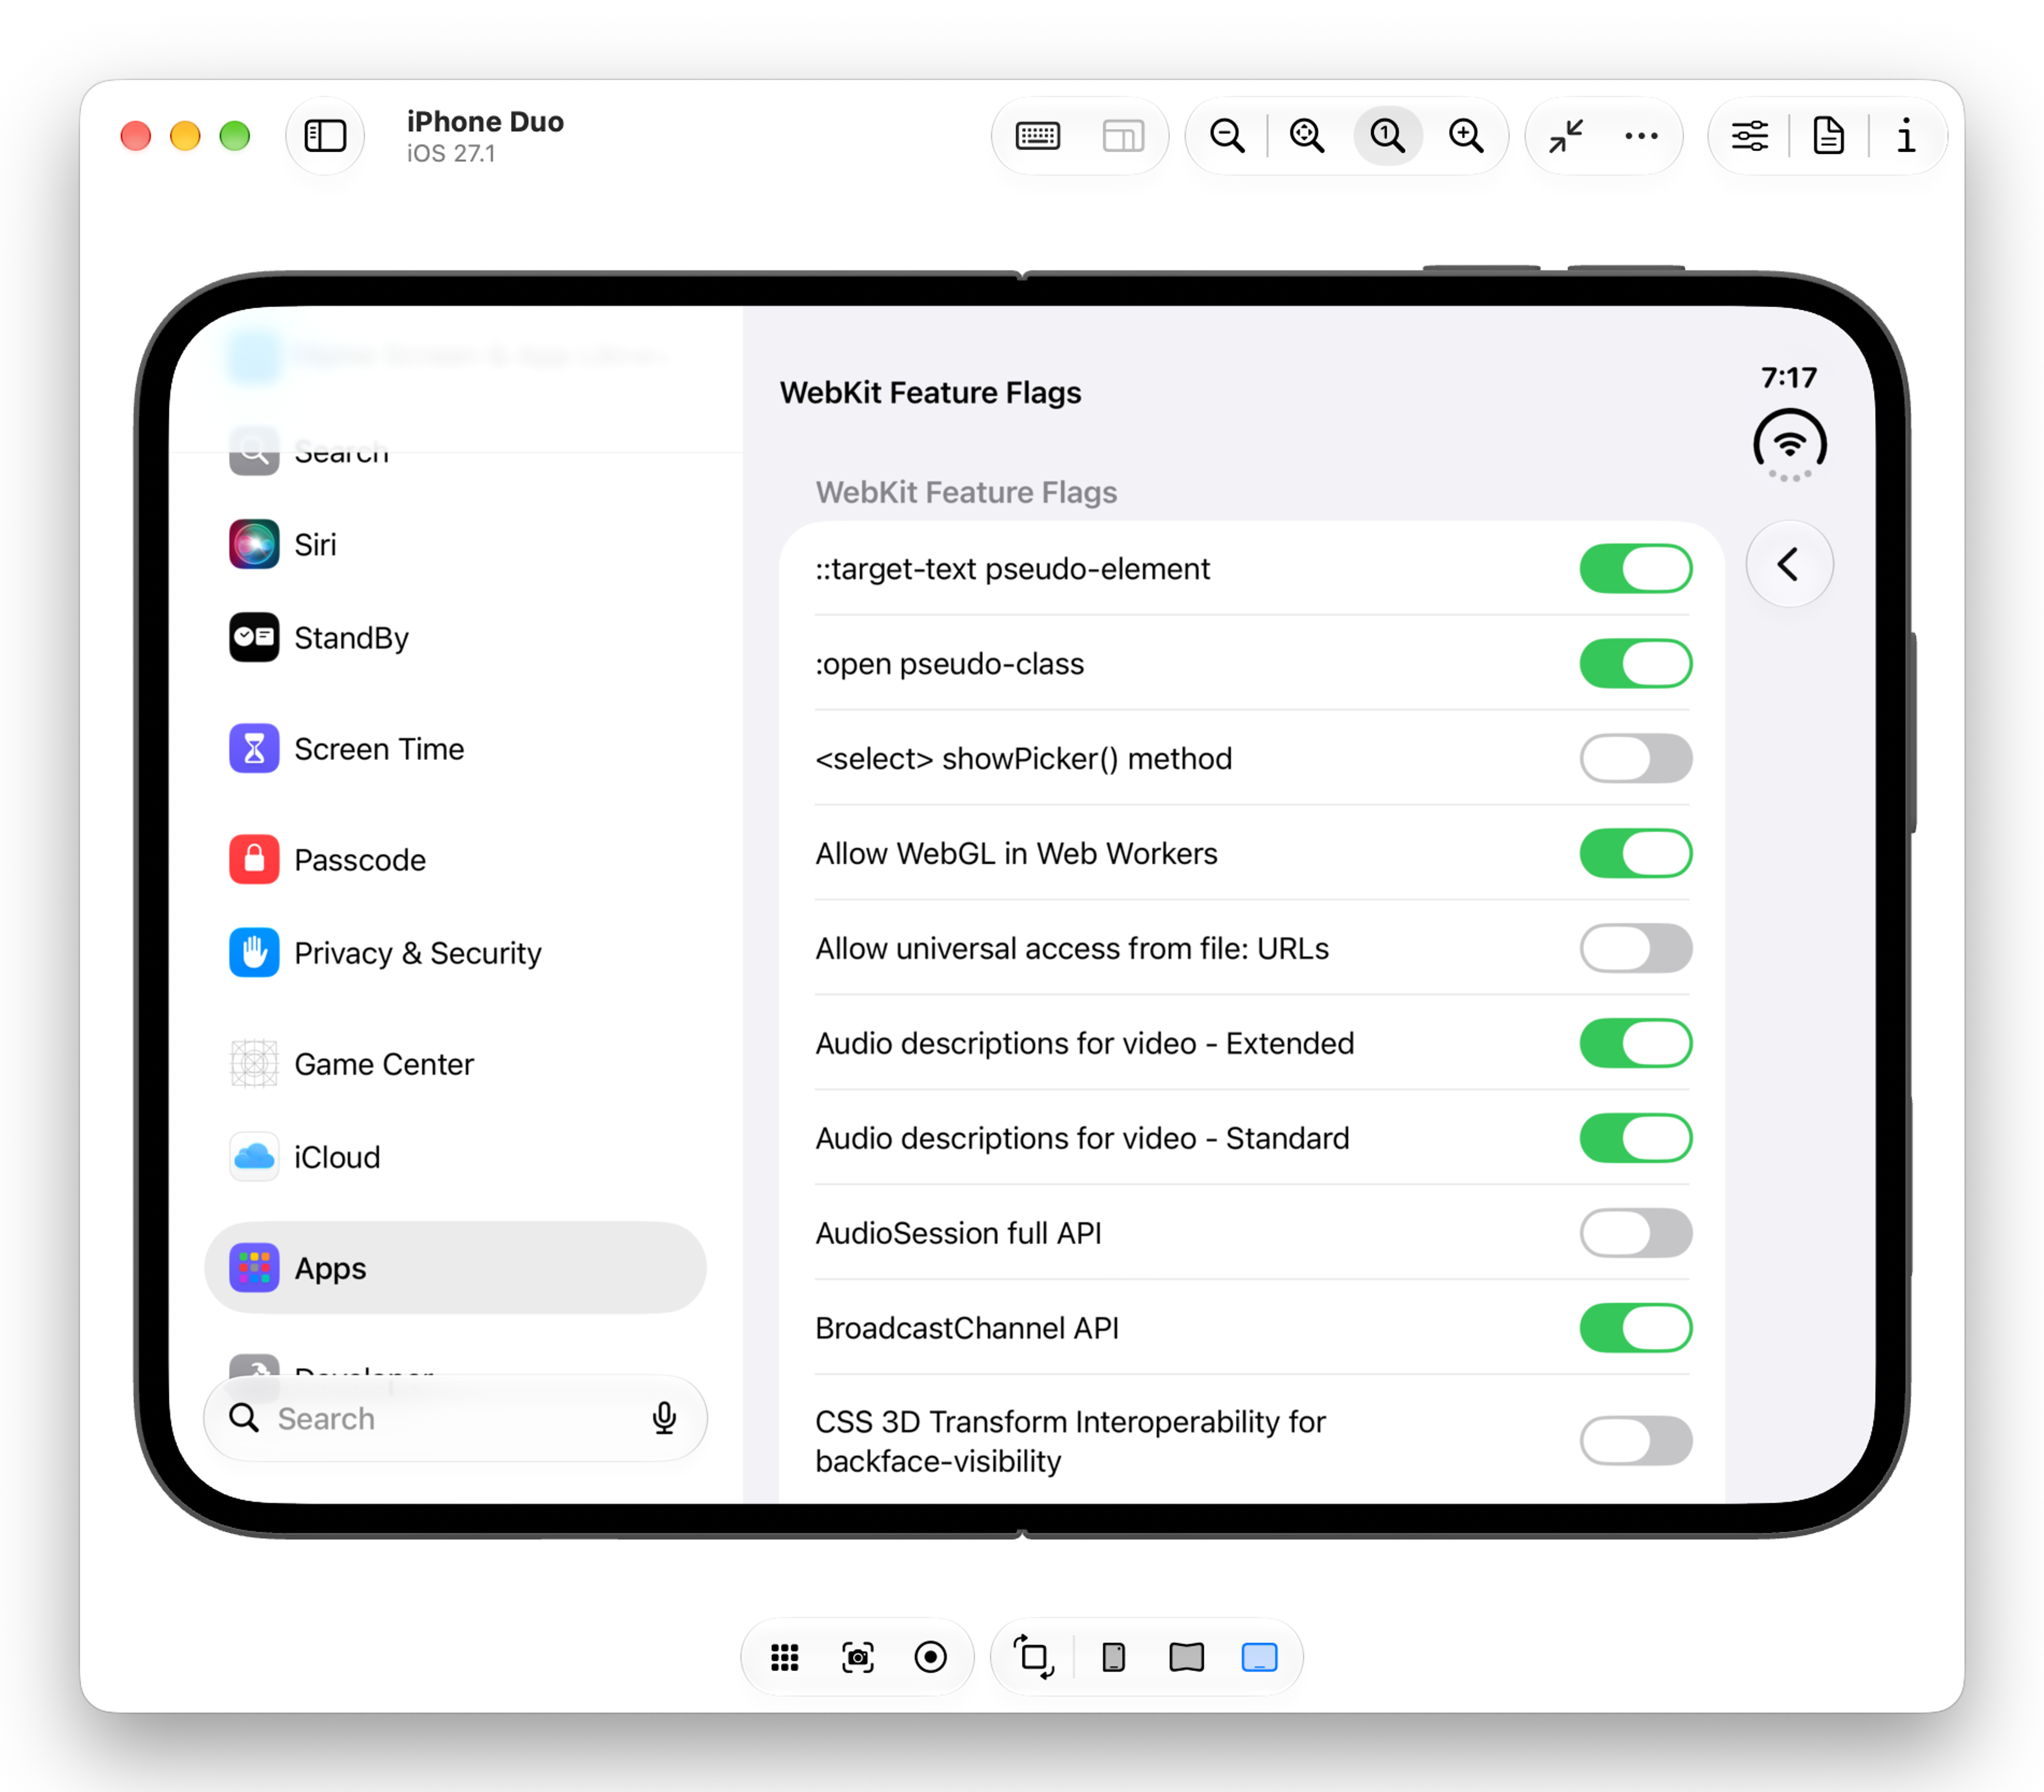The image size is (2044, 1792).
Task: Open Game Center in sidebar
Action: coord(455,1063)
